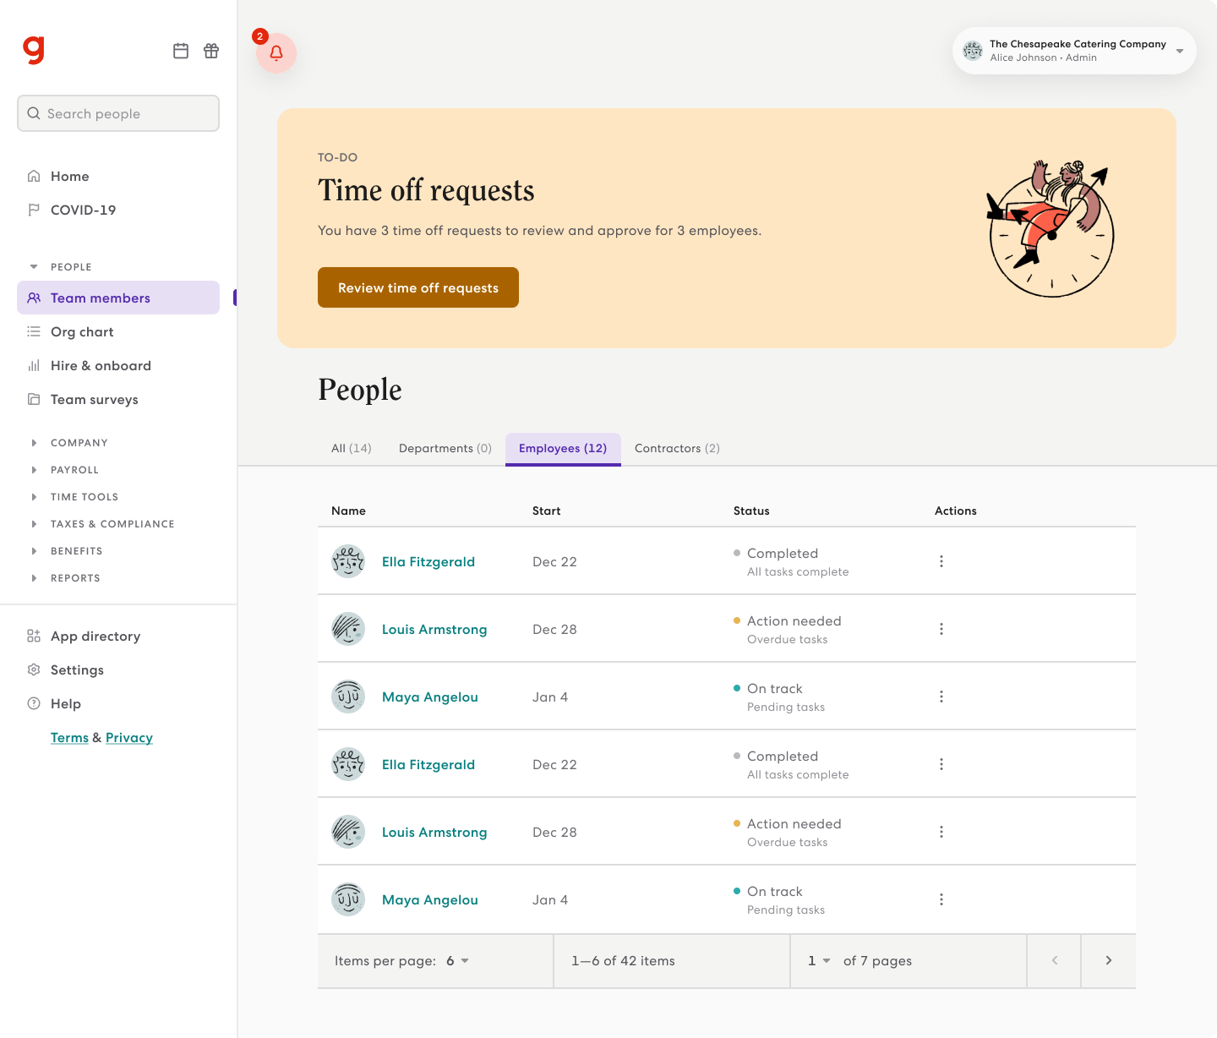
Task: Click the Org chart list icon
Action: [34, 331]
